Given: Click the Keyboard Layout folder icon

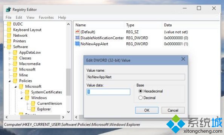Looking at the screenshot, I should point(9,30).
